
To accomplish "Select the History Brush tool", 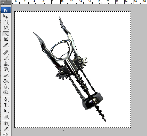I will (x=6, y=69).
